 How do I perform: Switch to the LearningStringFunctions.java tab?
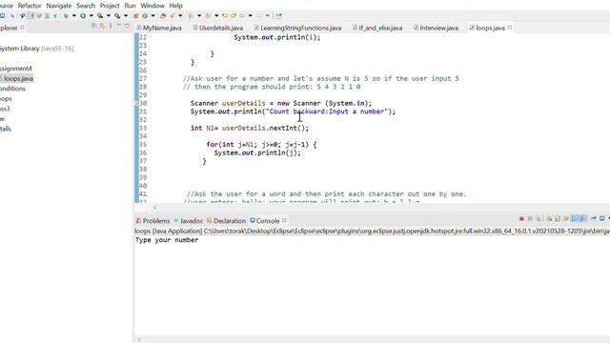298,28
